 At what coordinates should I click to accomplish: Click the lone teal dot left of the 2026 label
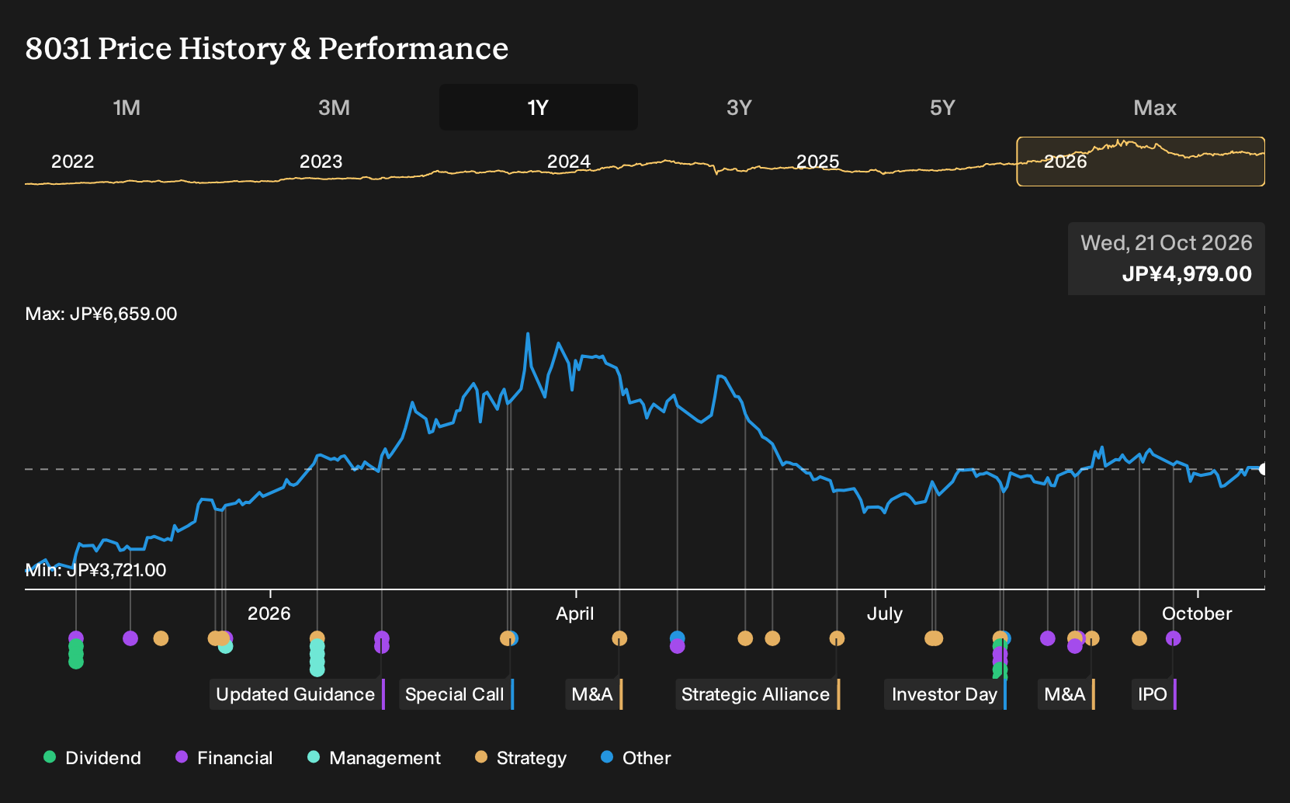(x=225, y=646)
